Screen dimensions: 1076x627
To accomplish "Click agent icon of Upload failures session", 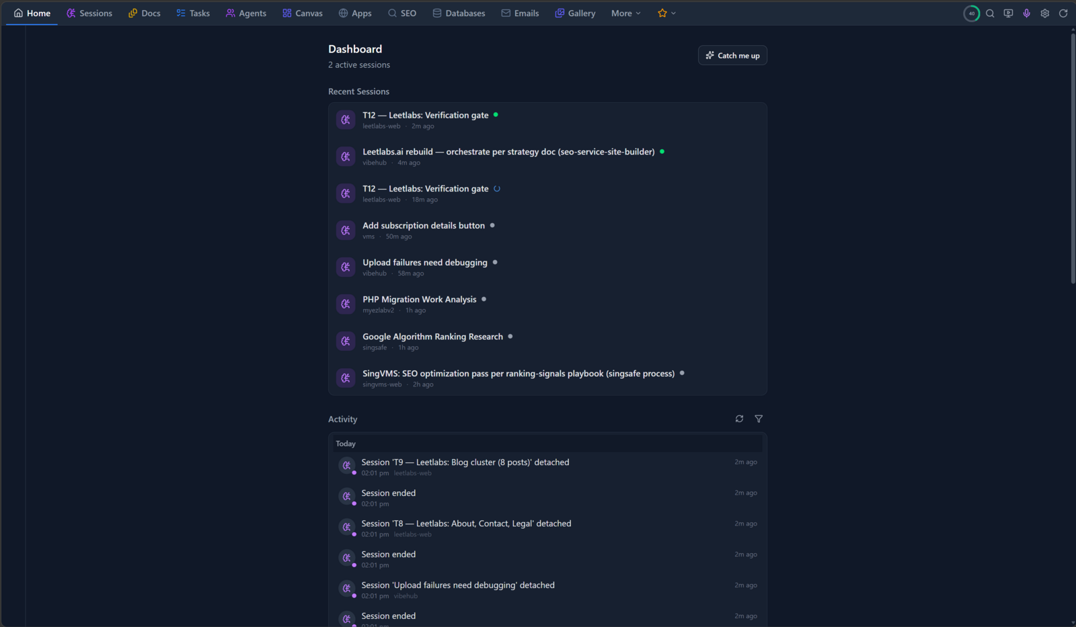I will coord(346,267).
